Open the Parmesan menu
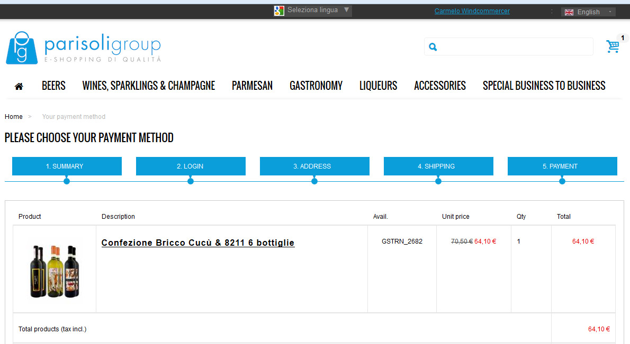The image size is (630, 344). coord(253,86)
